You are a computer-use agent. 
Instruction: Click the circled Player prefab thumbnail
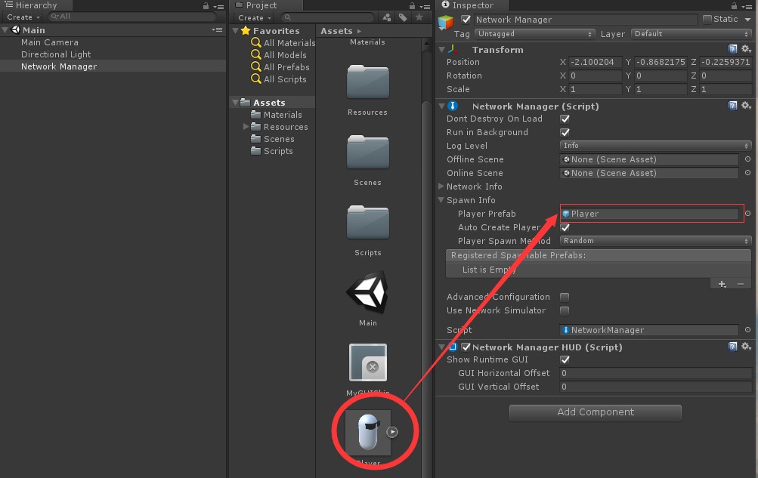(x=369, y=430)
